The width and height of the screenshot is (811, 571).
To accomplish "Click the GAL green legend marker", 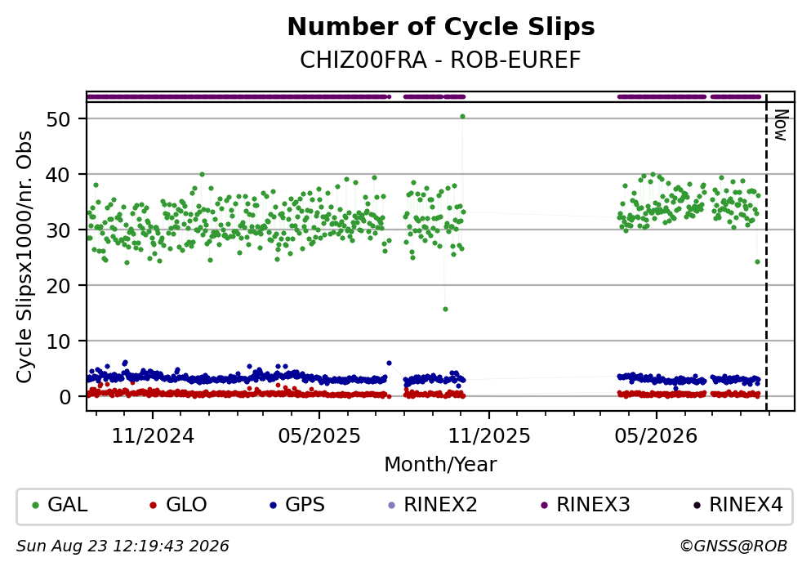I will tap(36, 506).
